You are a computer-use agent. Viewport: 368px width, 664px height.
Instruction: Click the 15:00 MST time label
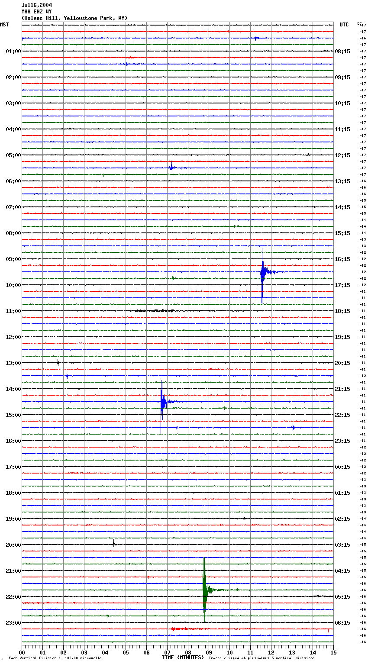(x=13, y=415)
